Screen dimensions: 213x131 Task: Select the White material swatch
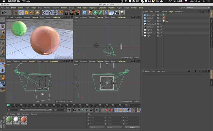[x=16, y=120]
